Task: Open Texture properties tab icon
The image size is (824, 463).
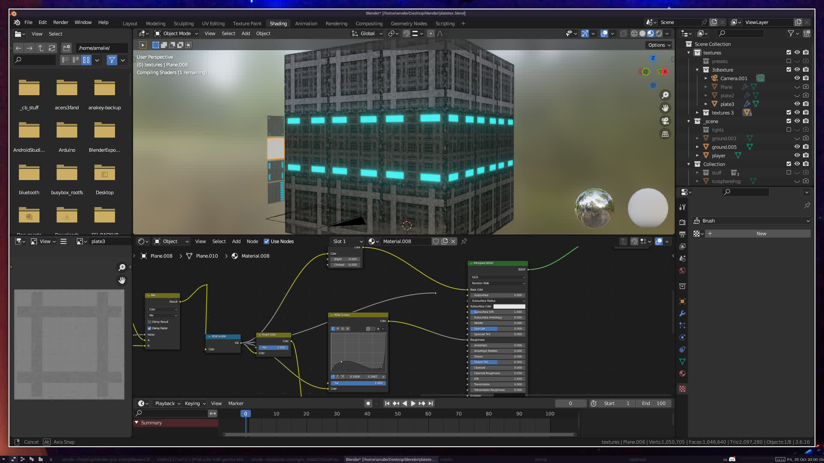Action: 682,389
